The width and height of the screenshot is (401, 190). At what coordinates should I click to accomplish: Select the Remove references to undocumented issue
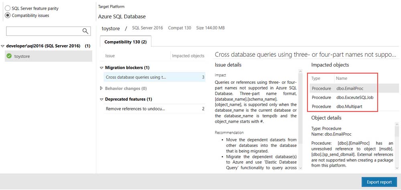(x=136, y=109)
